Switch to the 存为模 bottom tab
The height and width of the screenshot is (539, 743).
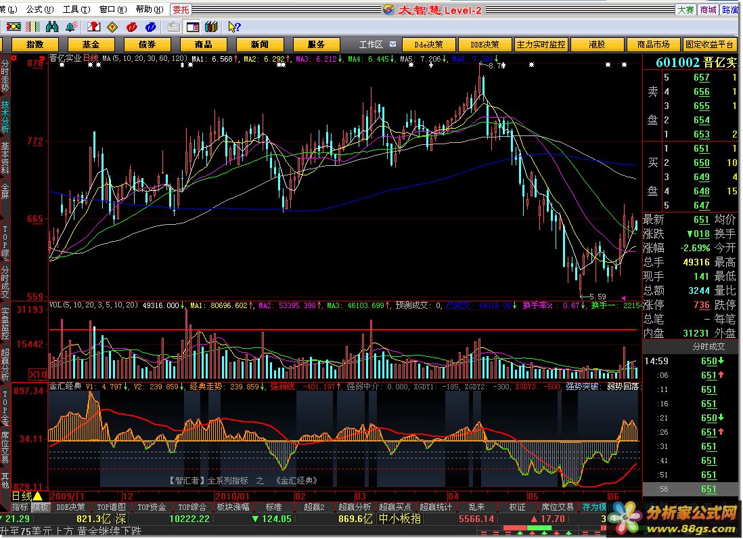pos(594,507)
